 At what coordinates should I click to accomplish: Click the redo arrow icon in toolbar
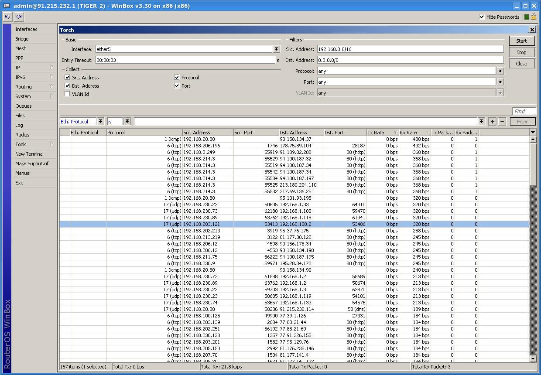click(x=19, y=17)
